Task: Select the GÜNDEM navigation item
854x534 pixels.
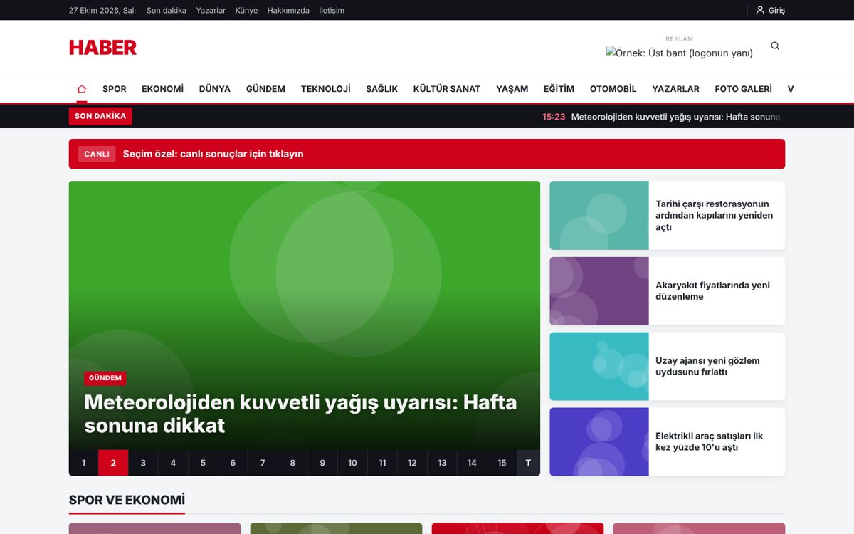Action: click(265, 89)
